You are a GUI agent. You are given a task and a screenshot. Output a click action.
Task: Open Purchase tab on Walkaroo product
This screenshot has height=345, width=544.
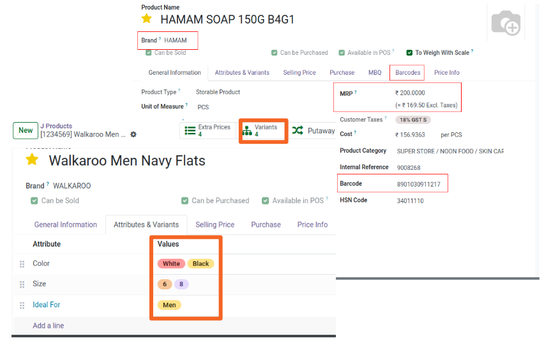point(266,224)
